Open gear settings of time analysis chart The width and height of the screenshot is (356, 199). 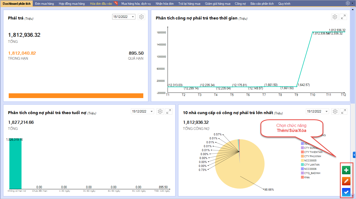[335, 17]
